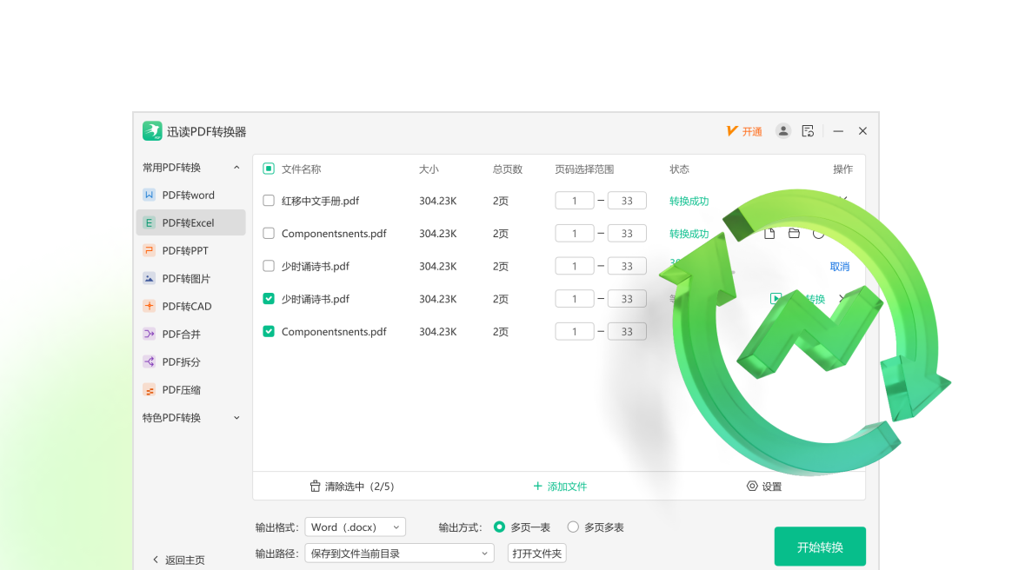
Task: Open output folder icon in second row
Action: coord(794,234)
